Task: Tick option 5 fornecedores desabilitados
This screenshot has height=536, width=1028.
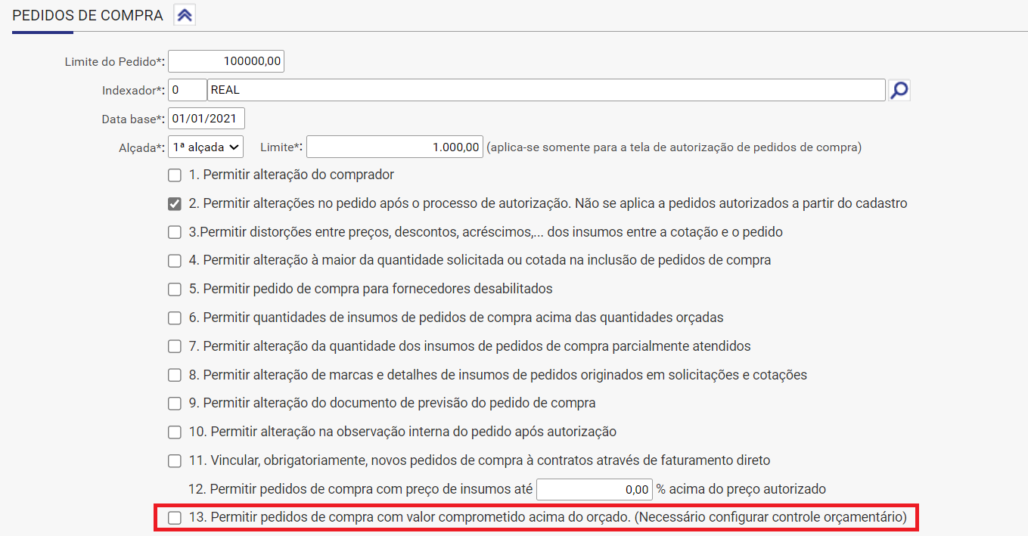Action: pos(175,290)
